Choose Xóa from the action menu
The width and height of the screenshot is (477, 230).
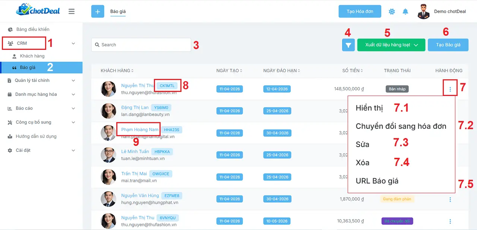(x=363, y=163)
